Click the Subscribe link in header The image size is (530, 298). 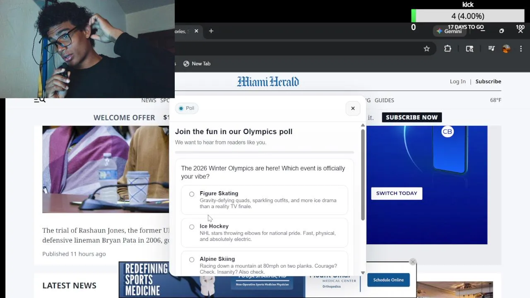click(488, 82)
